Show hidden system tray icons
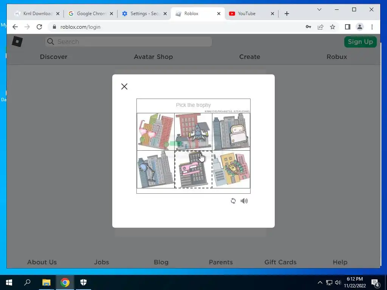387x290 pixels. 320,282
